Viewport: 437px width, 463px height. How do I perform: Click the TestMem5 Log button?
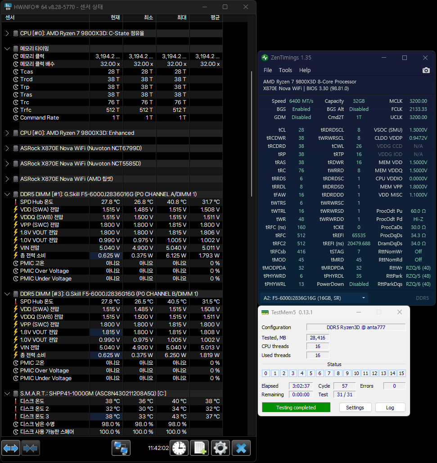(x=390, y=408)
